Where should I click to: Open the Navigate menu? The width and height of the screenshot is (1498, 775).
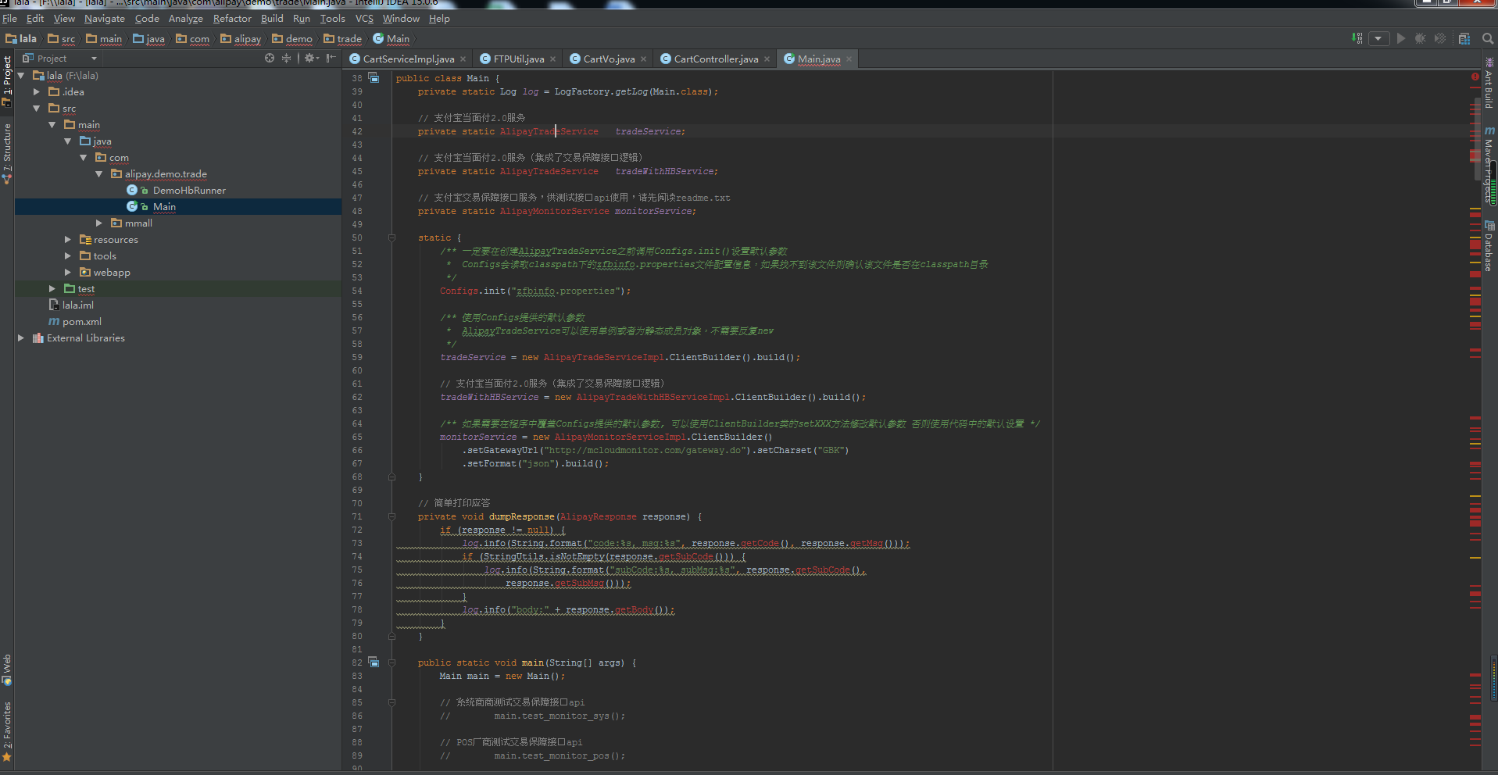tap(105, 19)
